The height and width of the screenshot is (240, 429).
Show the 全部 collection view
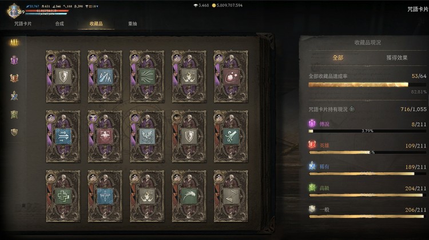pos(338,58)
